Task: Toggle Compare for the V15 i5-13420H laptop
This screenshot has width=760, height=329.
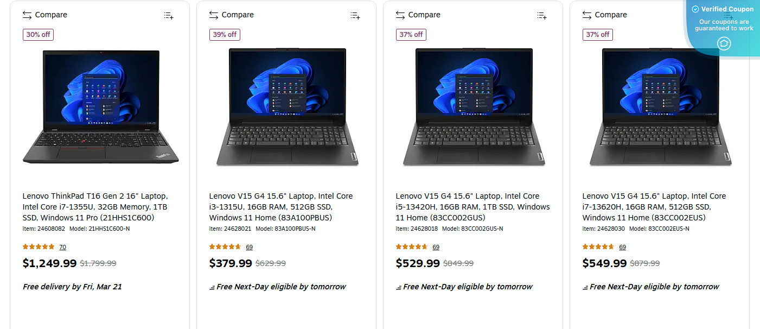Action: click(x=418, y=15)
